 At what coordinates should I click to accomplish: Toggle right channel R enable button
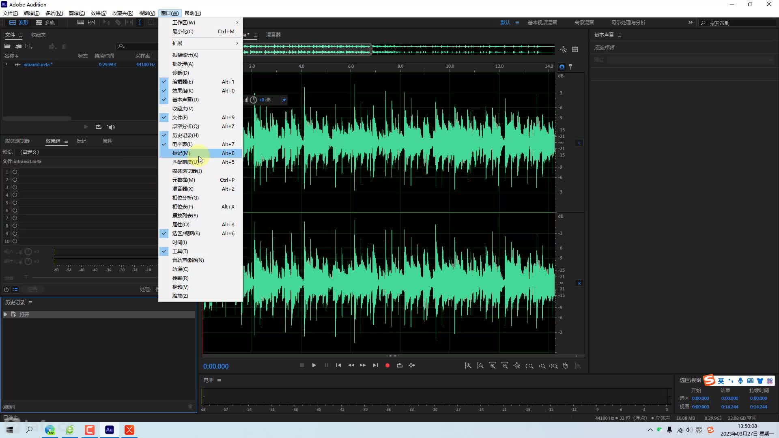click(x=579, y=283)
